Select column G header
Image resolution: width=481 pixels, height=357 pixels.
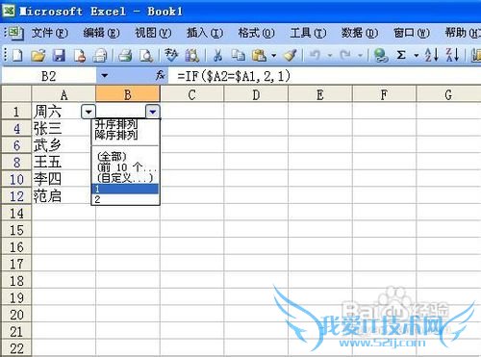pyautogui.click(x=448, y=95)
